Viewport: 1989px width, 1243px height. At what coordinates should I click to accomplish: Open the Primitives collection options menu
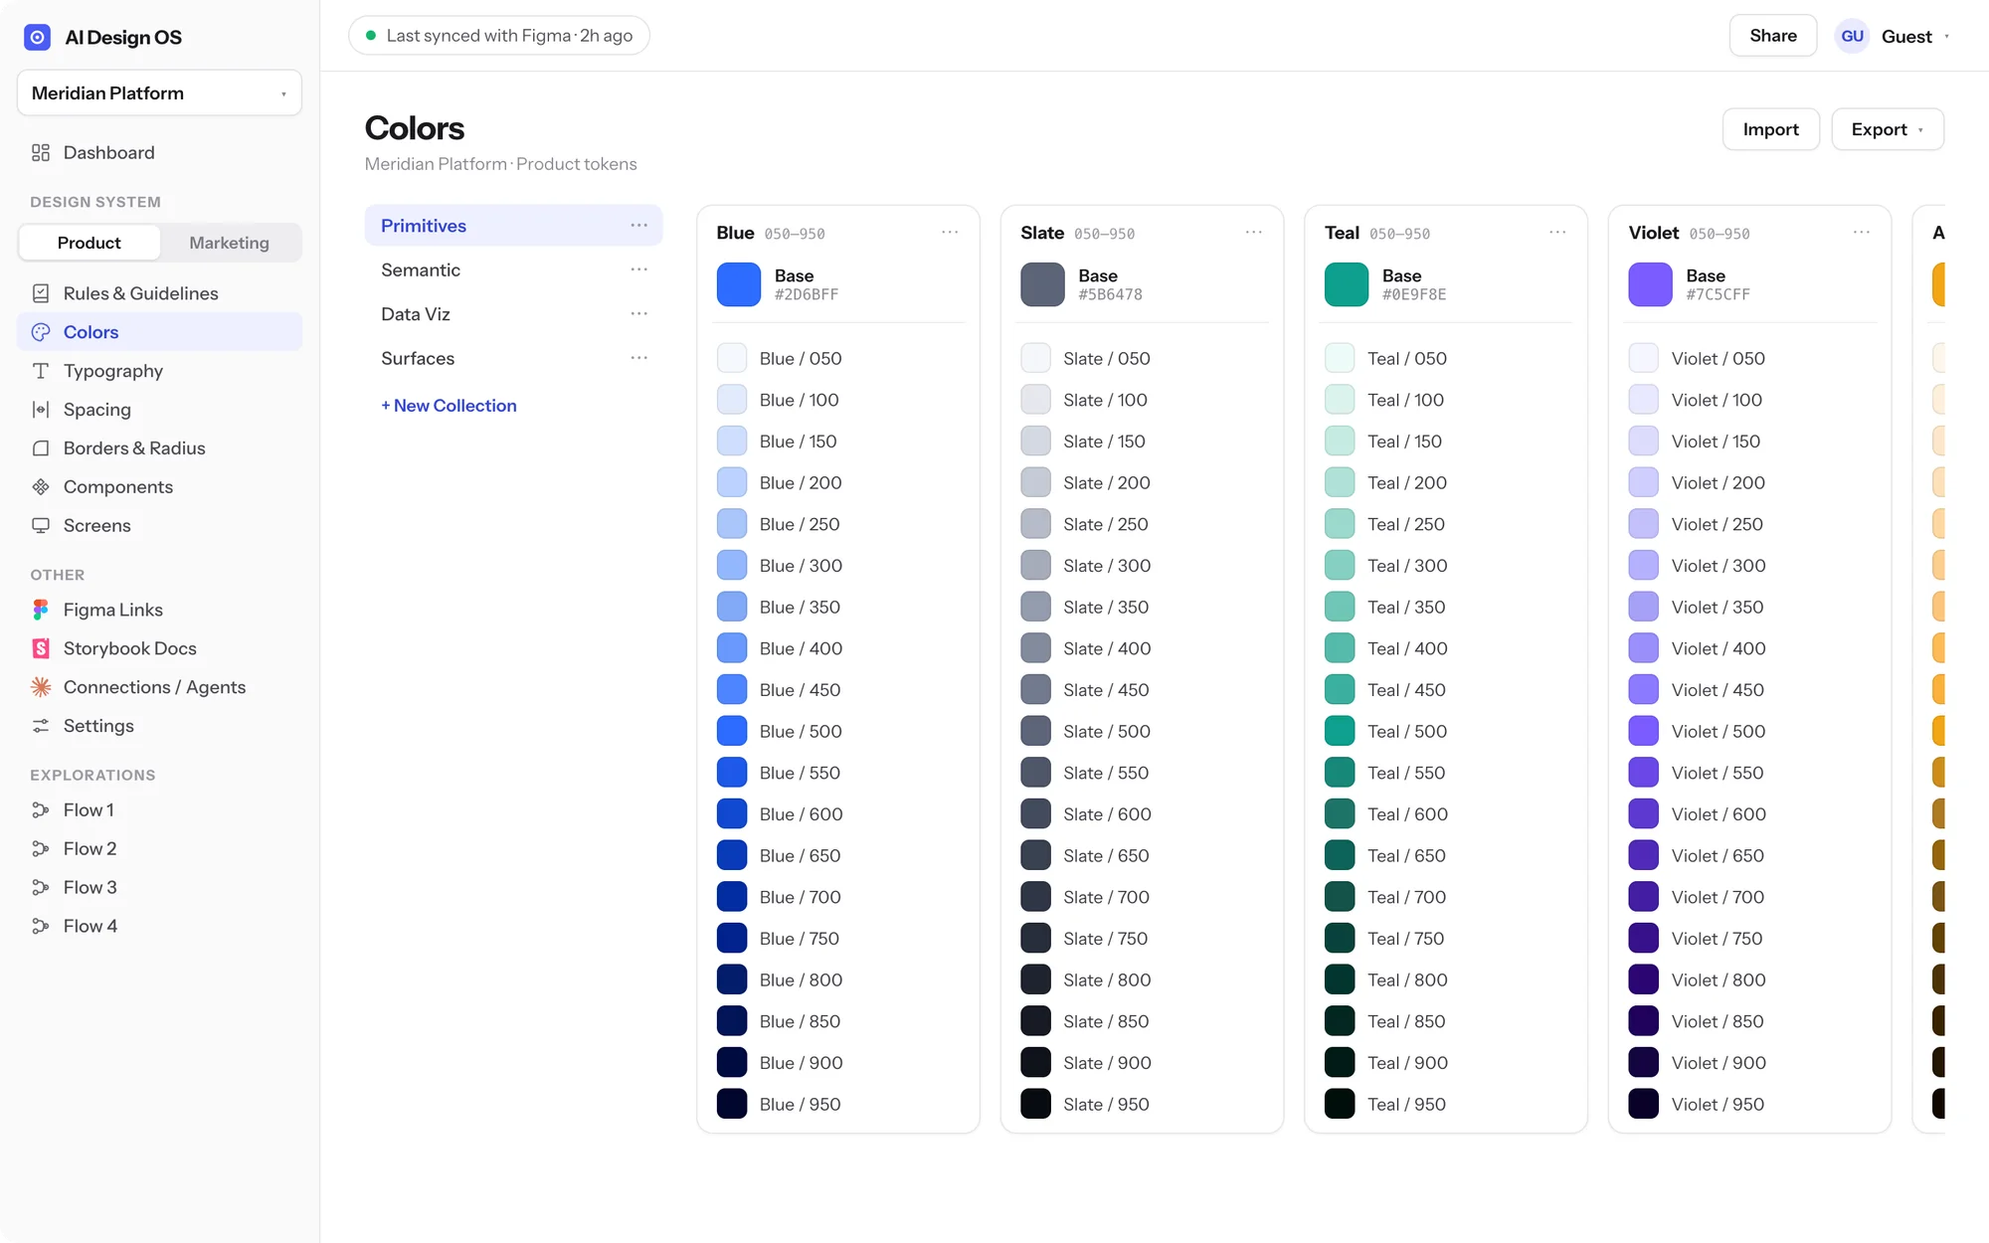pyautogui.click(x=638, y=226)
